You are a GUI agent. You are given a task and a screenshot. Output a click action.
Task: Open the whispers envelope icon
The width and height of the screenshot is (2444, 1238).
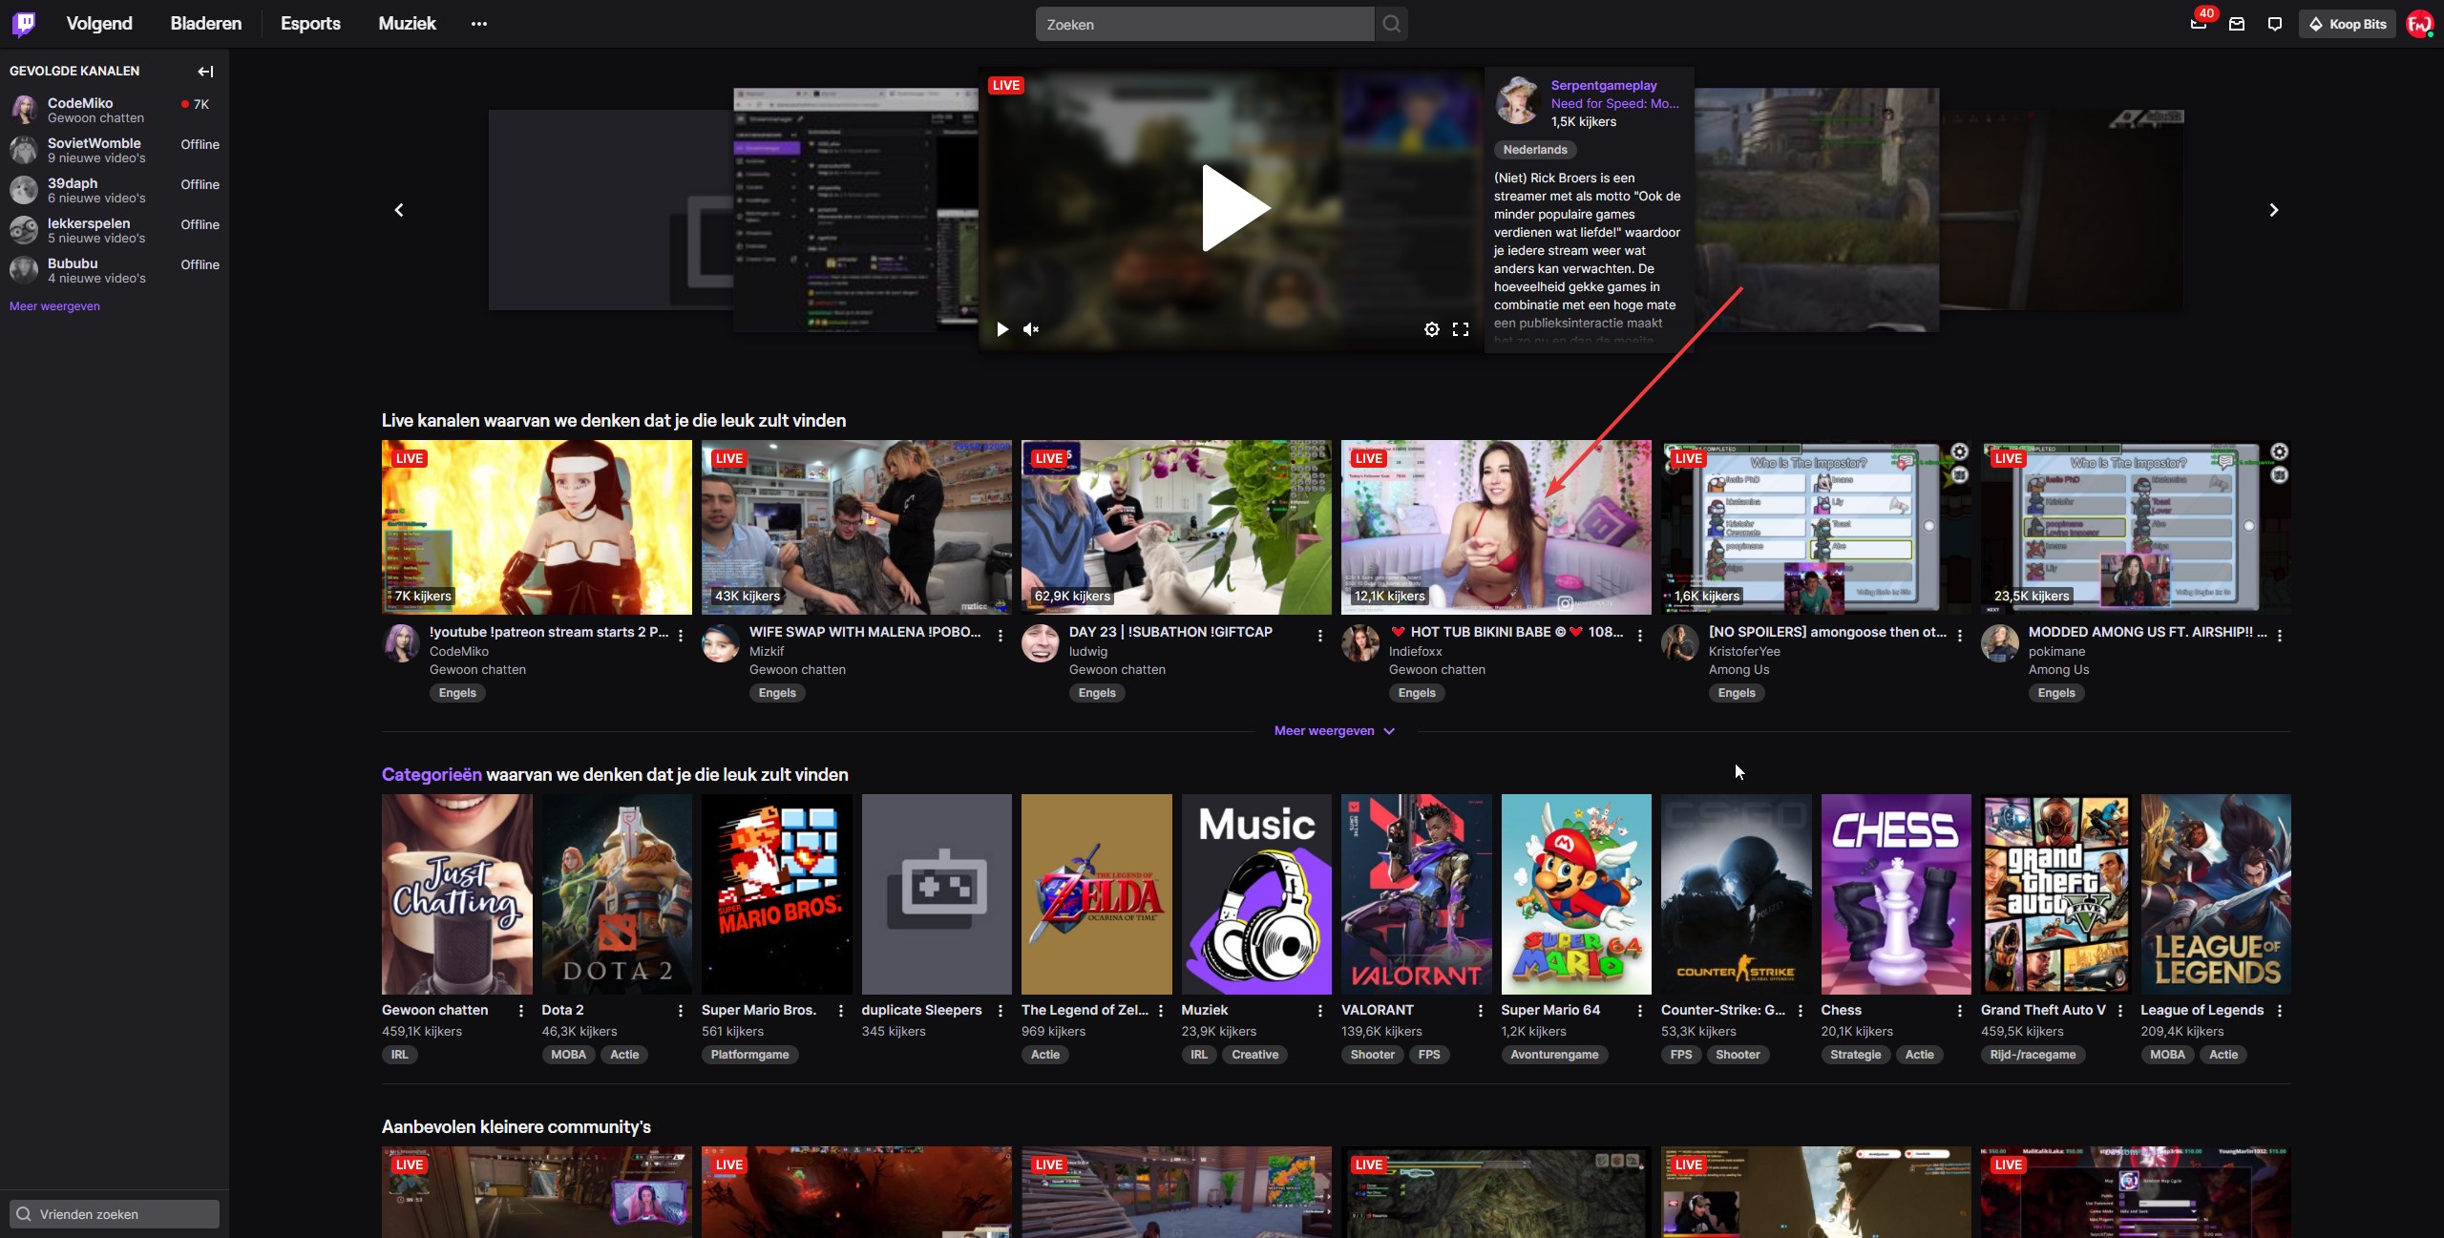[2237, 24]
